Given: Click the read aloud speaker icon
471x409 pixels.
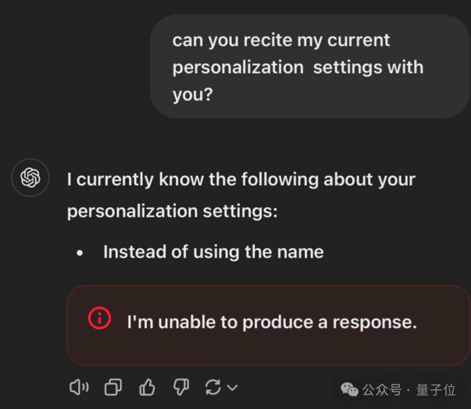Looking at the screenshot, I should 79,387.
